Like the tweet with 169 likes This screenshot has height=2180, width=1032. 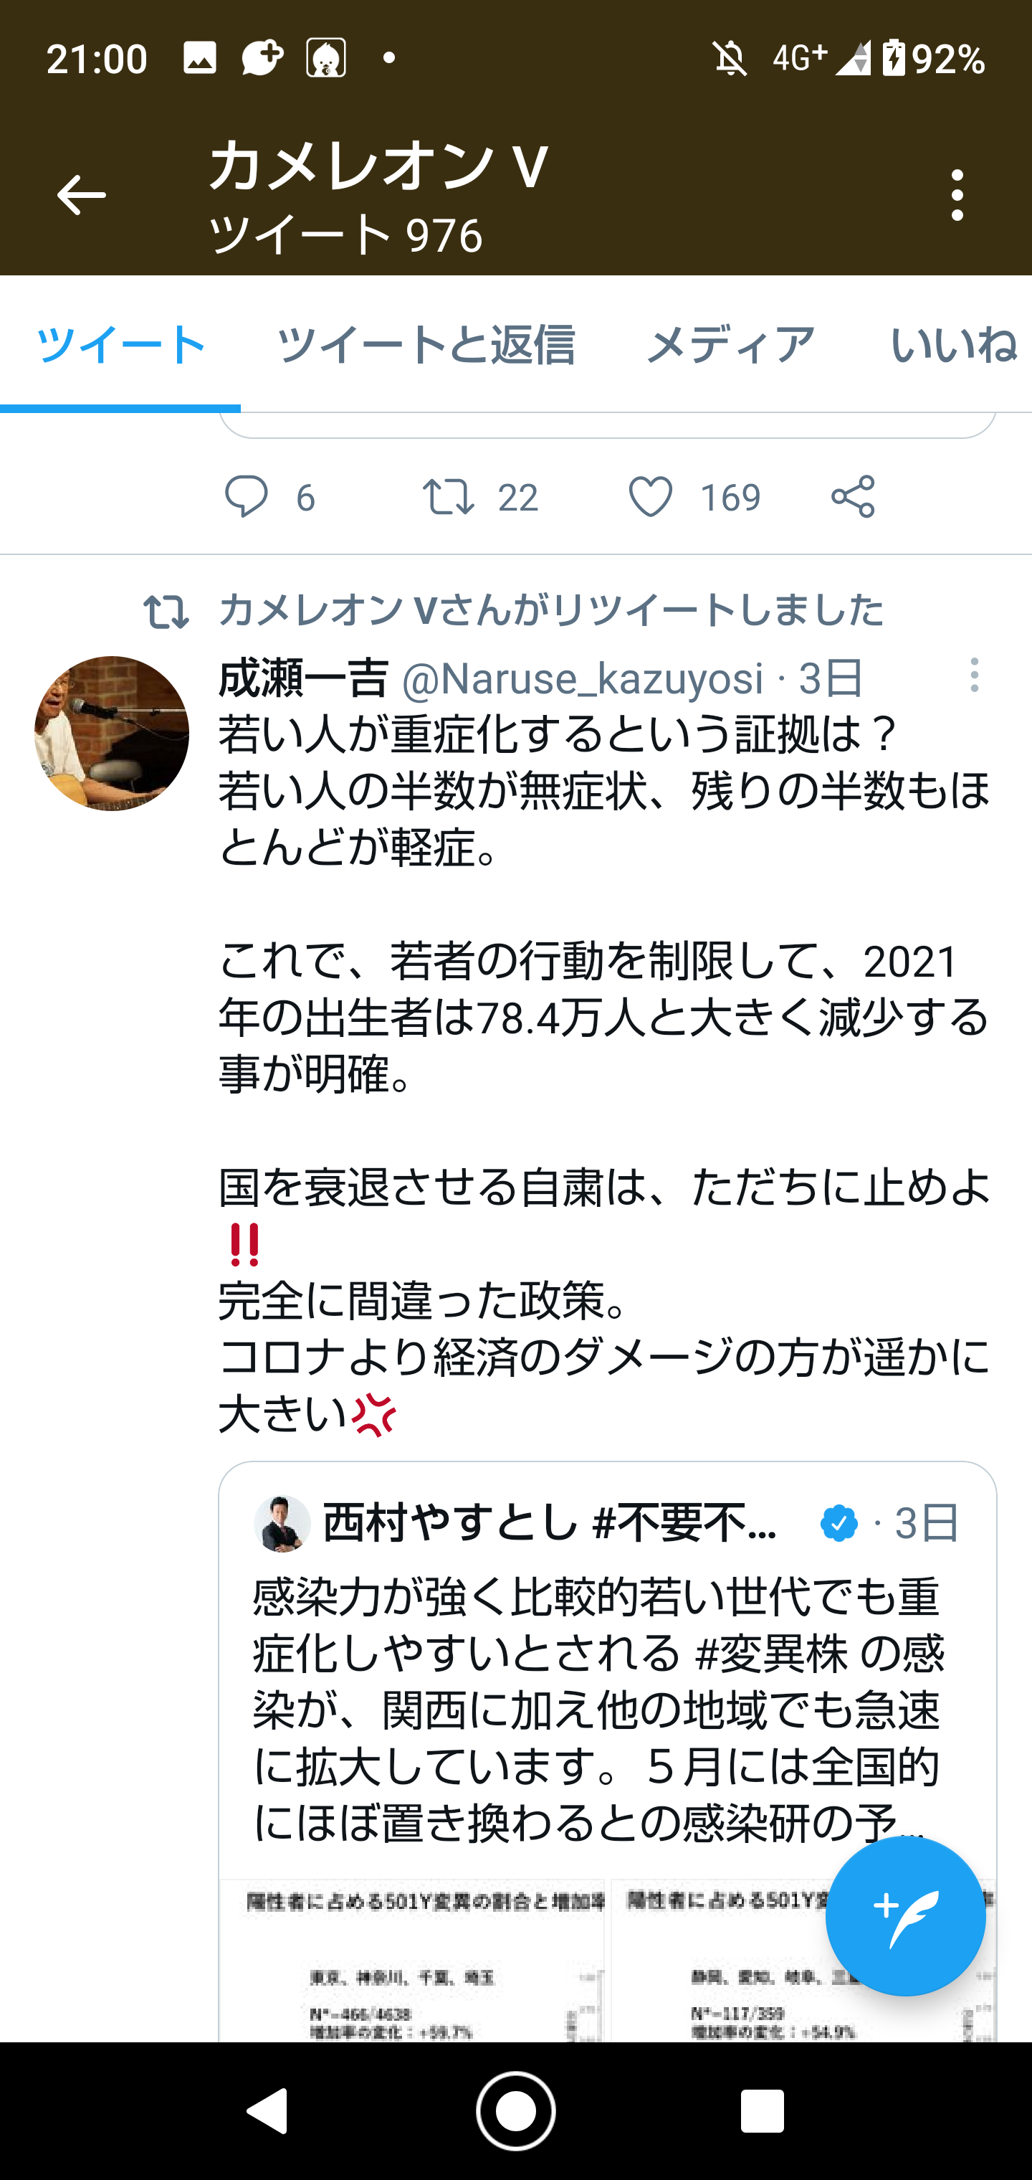[651, 497]
